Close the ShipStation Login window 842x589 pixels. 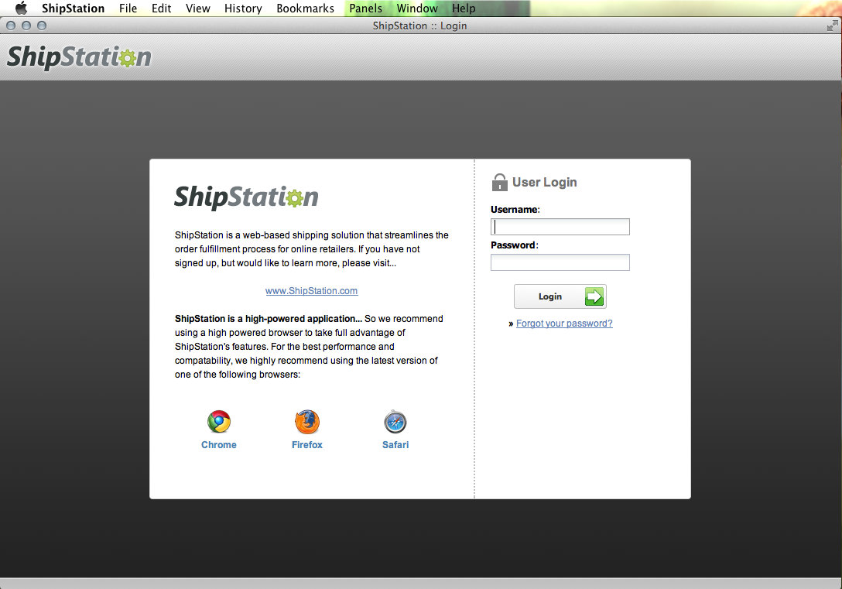click(x=11, y=26)
